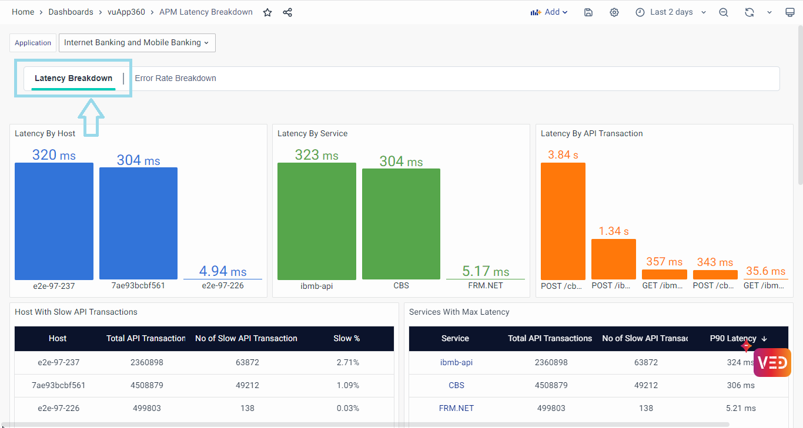Open the CBS service link
Image resolution: width=803 pixels, height=428 pixels.
456,385
